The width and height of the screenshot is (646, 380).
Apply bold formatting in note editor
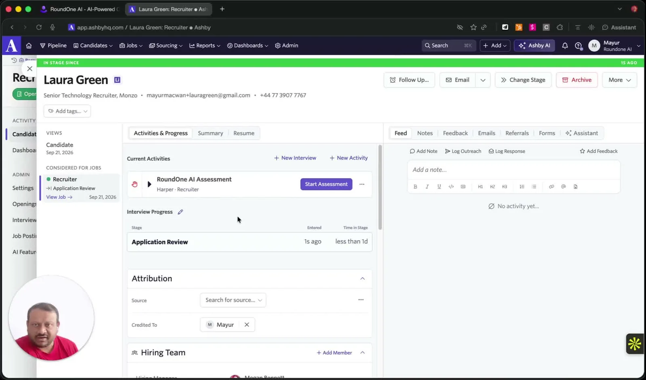(x=415, y=187)
